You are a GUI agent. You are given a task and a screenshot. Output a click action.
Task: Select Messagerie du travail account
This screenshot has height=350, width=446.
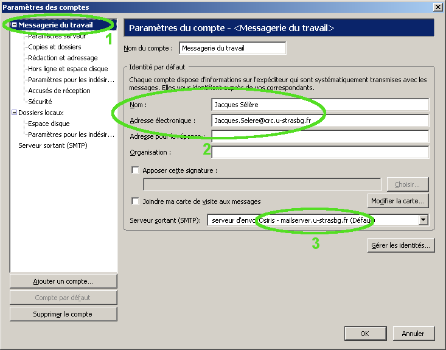pyautogui.click(x=55, y=25)
